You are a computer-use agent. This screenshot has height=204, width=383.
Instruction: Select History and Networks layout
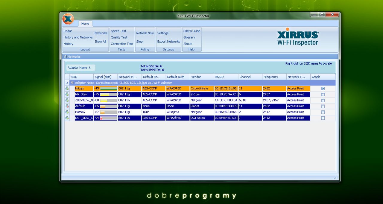[78, 37]
